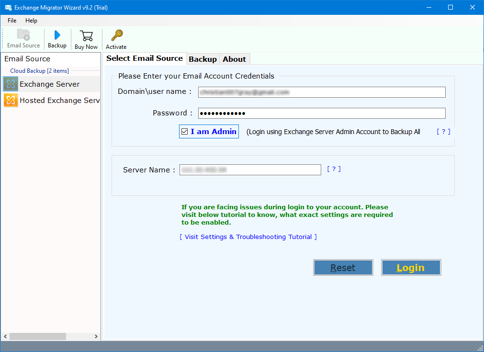Click help link beside I am Admin
The image size is (484, 352).
click(x=444, y=132)
